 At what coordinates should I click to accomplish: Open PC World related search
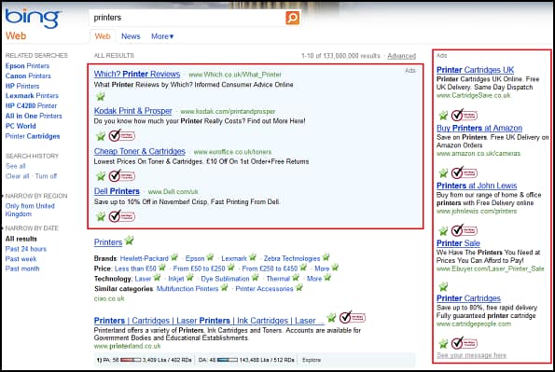coord(21,126)
